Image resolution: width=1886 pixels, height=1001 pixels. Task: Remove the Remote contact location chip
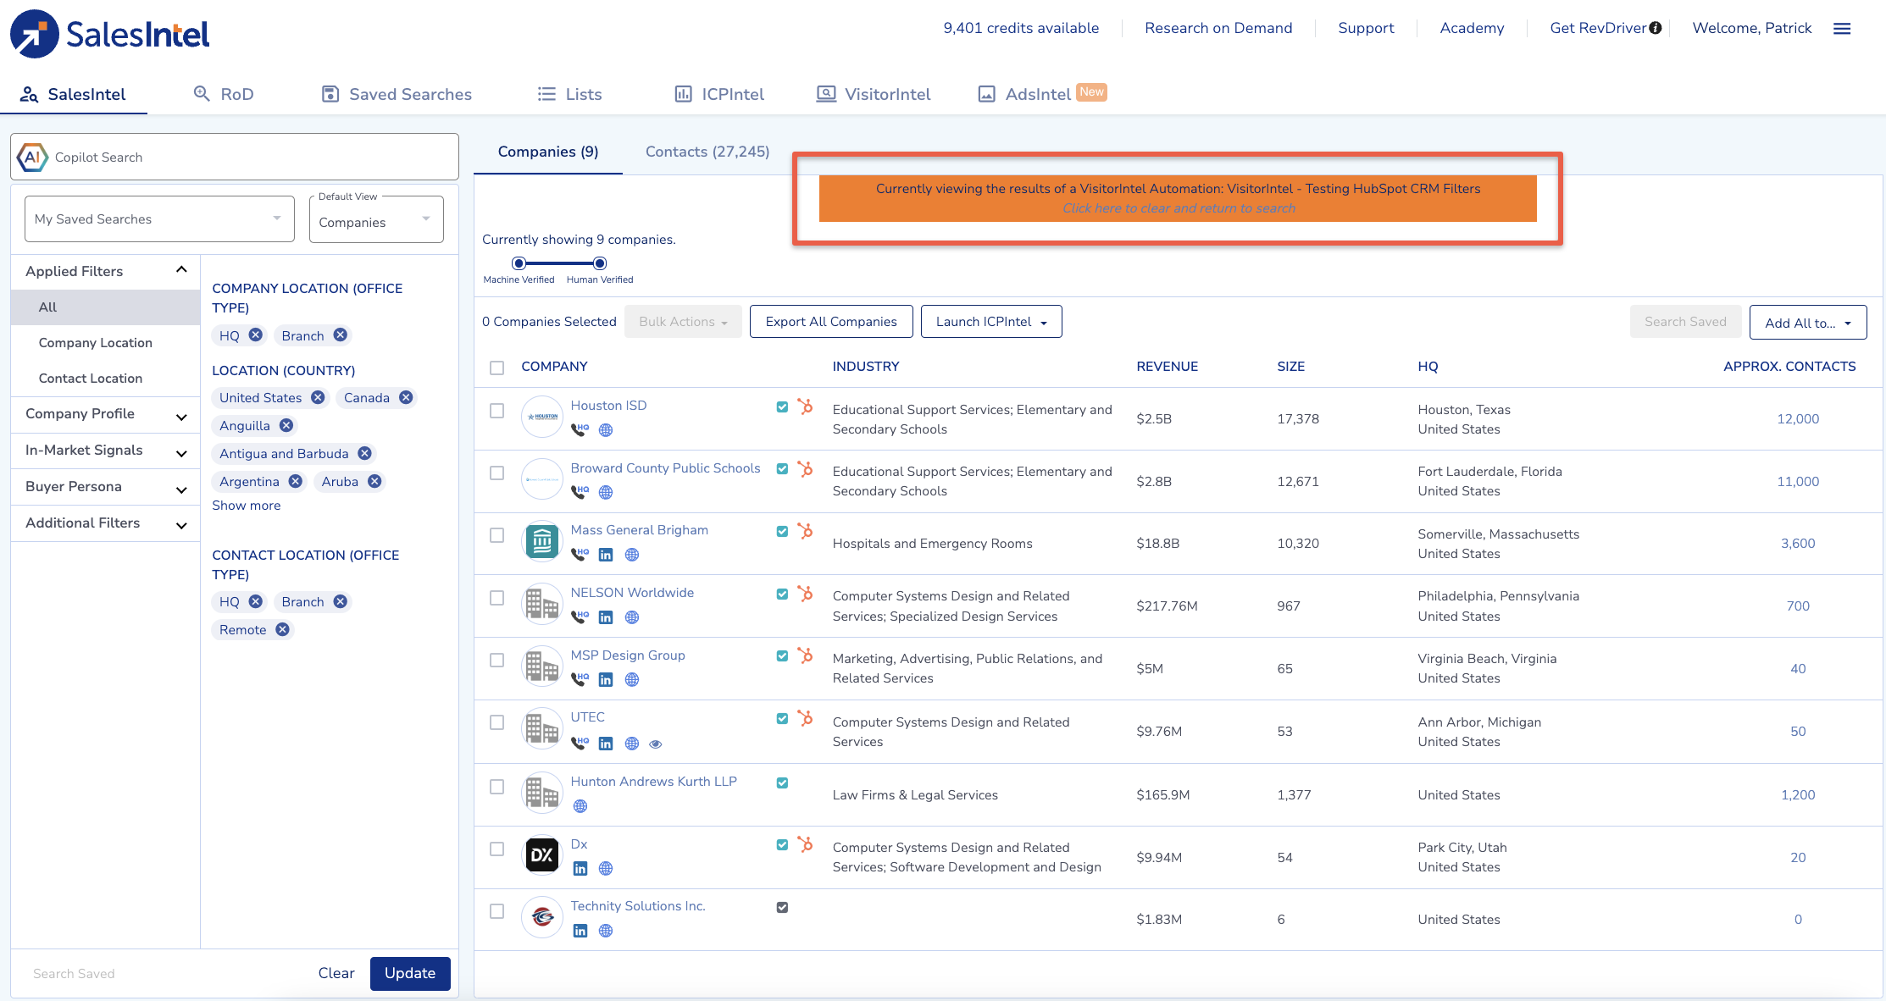pos(282,629)
